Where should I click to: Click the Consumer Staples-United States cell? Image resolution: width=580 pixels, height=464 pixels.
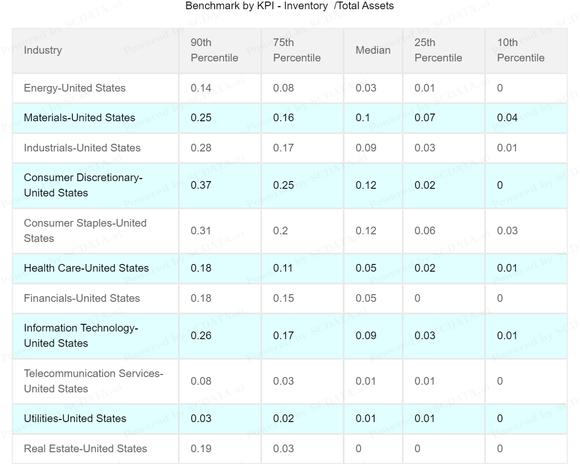click(85, 231)
